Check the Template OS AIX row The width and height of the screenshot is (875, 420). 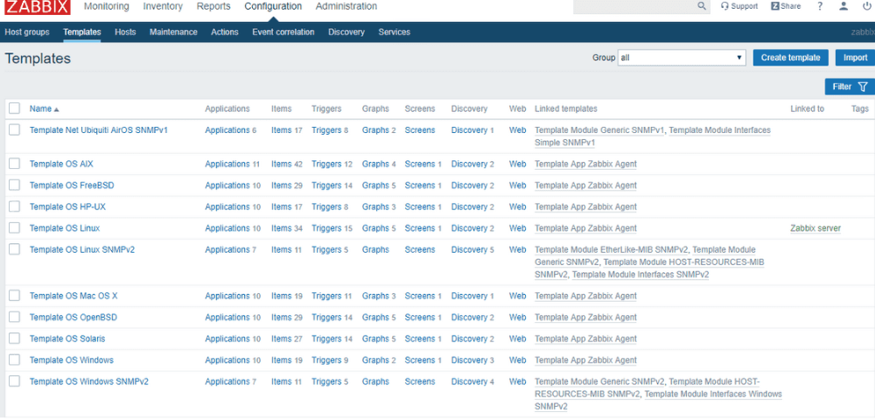point(15,164)
